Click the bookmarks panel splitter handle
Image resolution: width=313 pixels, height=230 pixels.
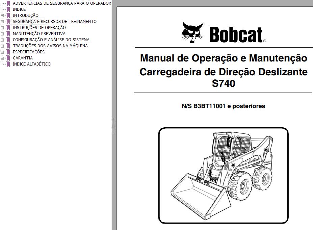(113, 126)
